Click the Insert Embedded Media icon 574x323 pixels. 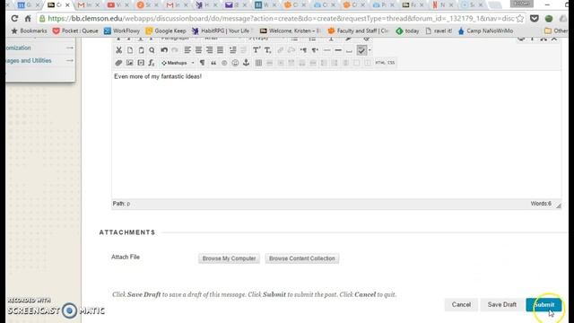coord(141,63)
